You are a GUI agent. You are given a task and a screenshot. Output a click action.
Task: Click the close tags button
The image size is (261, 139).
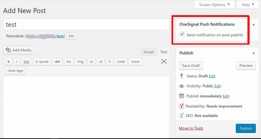tap(15, 71)
